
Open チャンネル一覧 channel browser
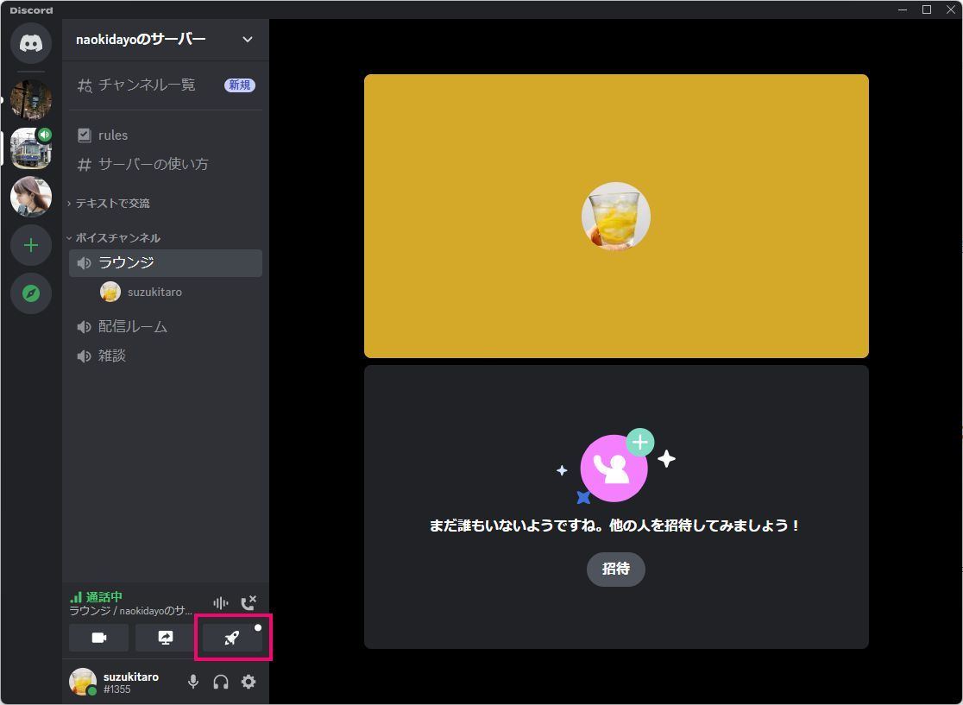tap(166, 85)
